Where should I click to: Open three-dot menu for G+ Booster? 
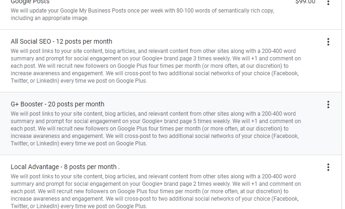[x=328, y=104]
